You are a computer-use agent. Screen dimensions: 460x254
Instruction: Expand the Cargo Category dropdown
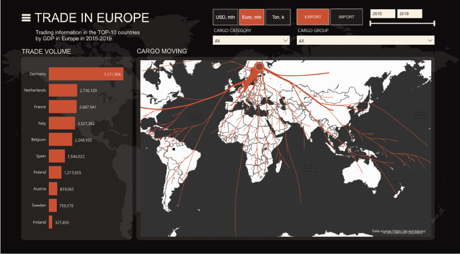coord(251,41)
